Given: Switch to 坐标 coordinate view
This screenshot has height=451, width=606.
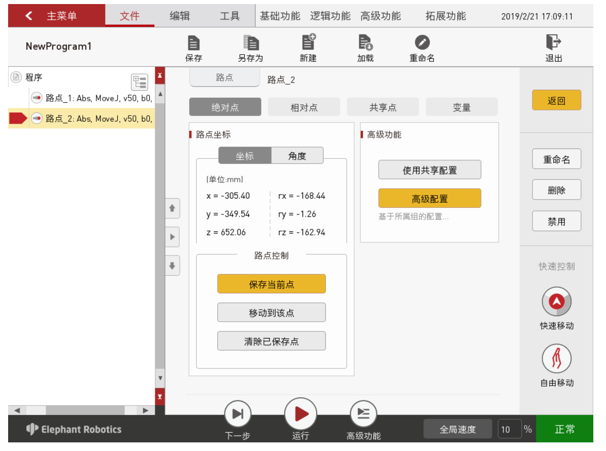Looking at the screenshot, I should pyautogui.click(x=245, y=156).
